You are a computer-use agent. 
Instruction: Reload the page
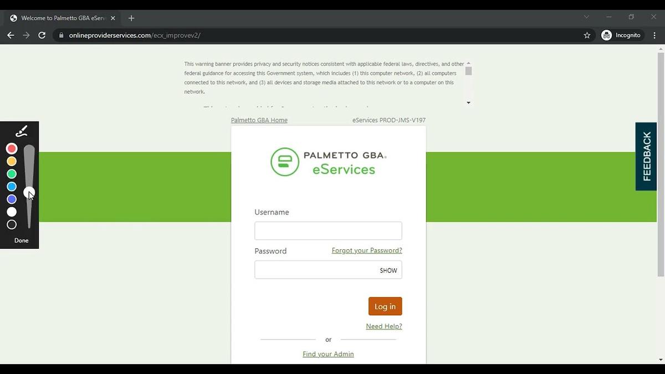click(x=42, y=35)
